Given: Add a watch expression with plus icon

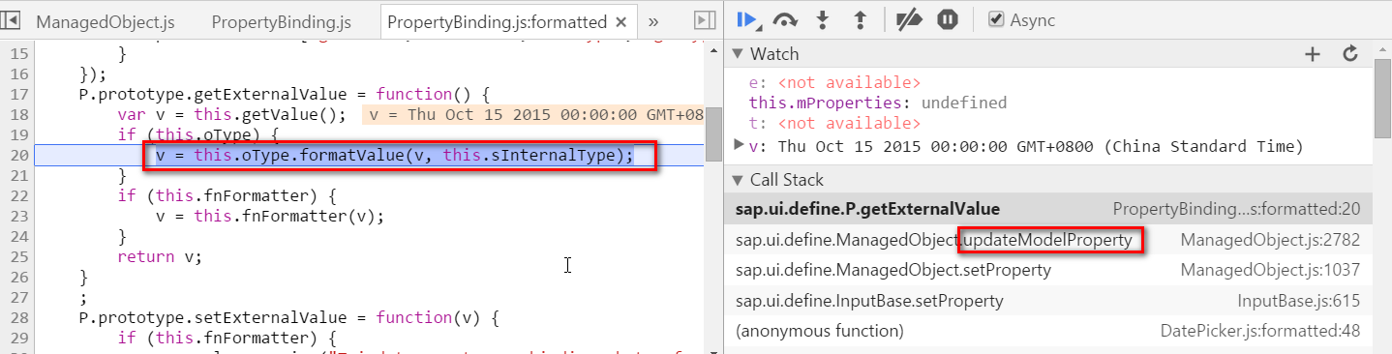Looking at the screenshot, I should click(x=1313, y=54).
